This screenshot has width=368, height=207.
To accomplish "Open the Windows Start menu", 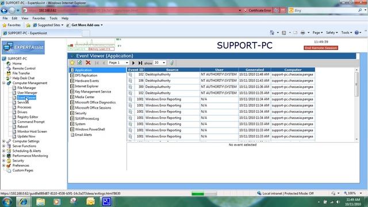I will point(7,202).
